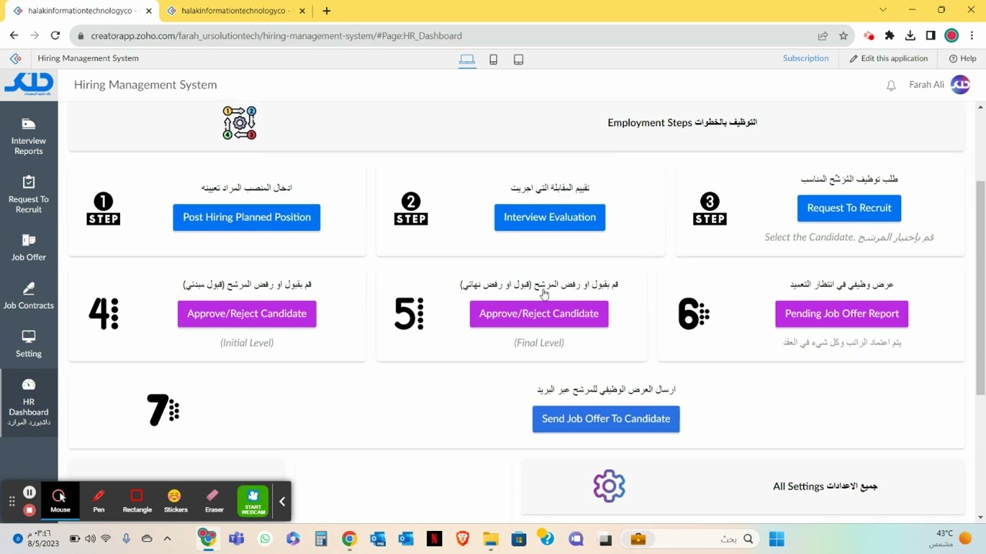Image resolution: width=986 pixels, height=554 pixels.
Task: Open browser extensions puzzle icon
Action: (890, 35)
